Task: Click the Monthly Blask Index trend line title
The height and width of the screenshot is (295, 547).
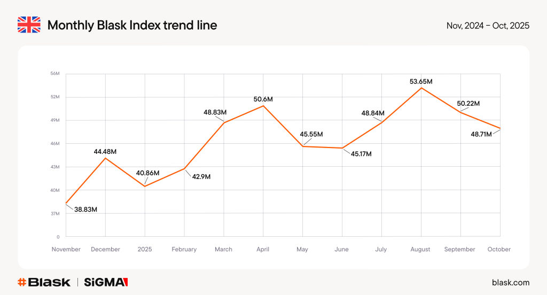Action: (132, 25)
